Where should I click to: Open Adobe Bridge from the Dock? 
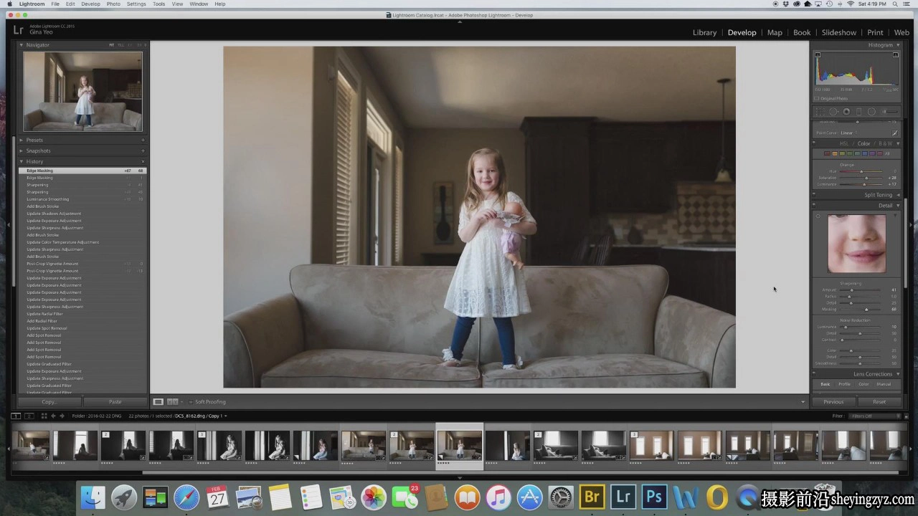592,497
